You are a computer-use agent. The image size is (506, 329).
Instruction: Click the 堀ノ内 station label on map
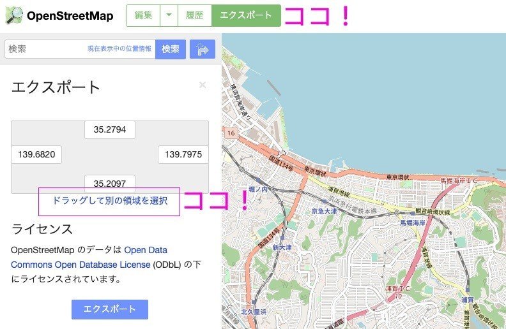(x=258, y=189)
